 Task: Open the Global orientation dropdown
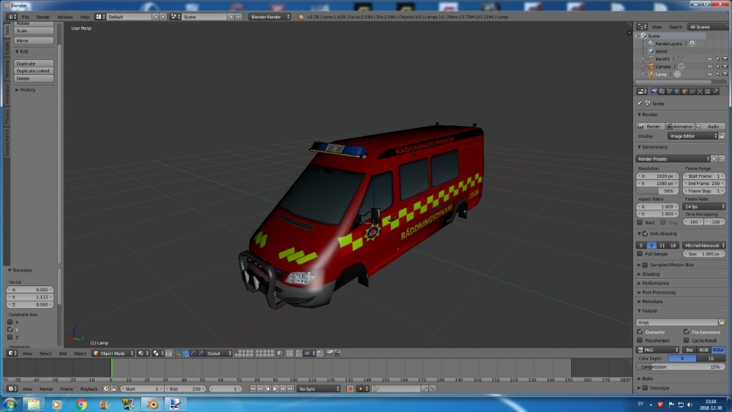(218, 353)
